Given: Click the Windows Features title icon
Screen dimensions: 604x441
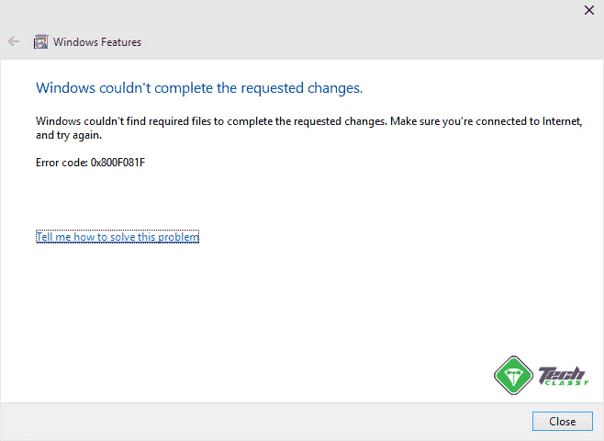Looking at the screenshot, I should [40, 41].
